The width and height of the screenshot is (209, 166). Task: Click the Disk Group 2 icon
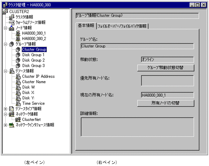click(x=18, y=60)
